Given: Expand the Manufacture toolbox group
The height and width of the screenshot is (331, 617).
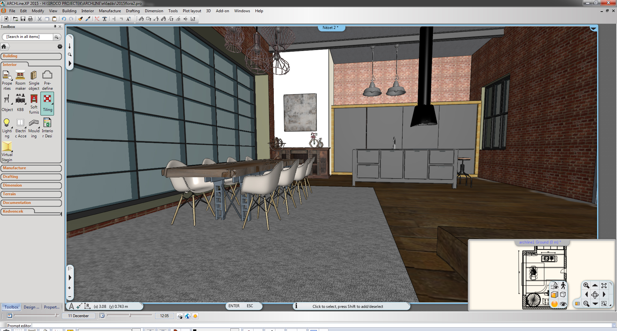Looking at the screenshot, I should (x=31, y=168).
